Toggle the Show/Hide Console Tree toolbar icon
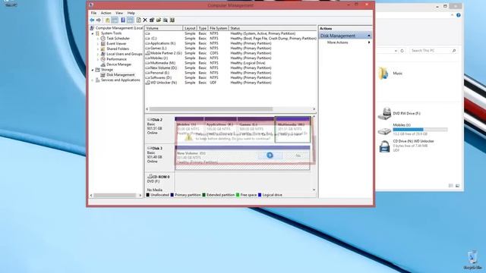Screen dimensions: 486x273 pos(115,20)
